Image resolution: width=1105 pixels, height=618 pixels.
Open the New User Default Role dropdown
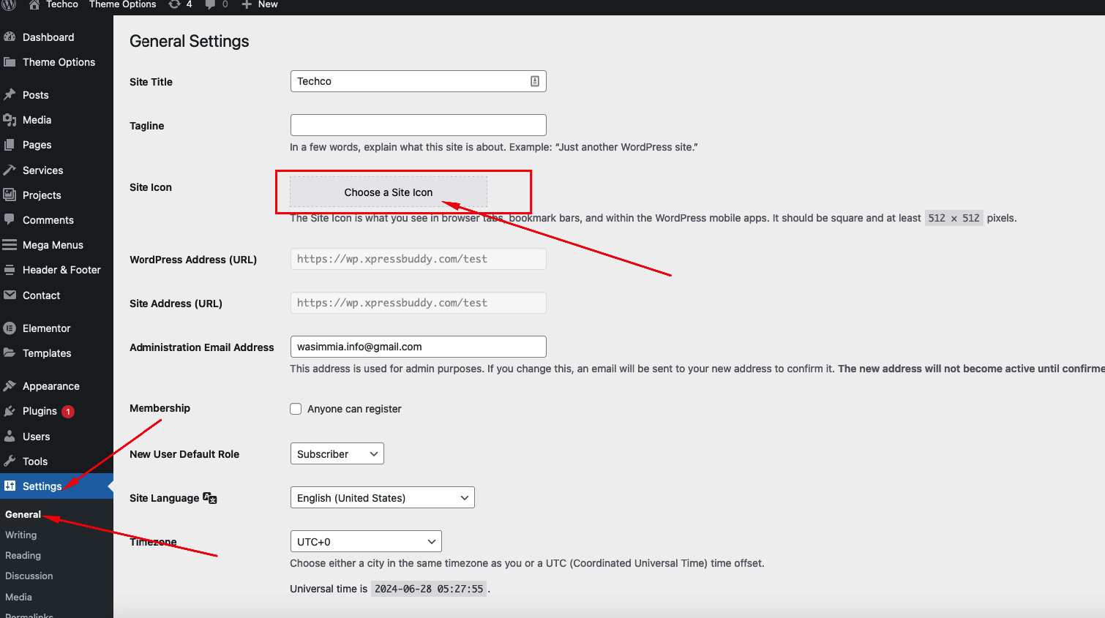tap(337, 454)
